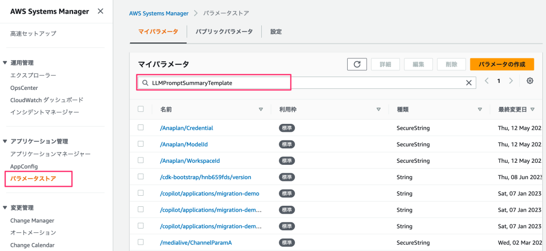546x251 pixels.
Task: Check the /Anaplan/WorkspaceId row checkbox
Action: coord(141,160)
